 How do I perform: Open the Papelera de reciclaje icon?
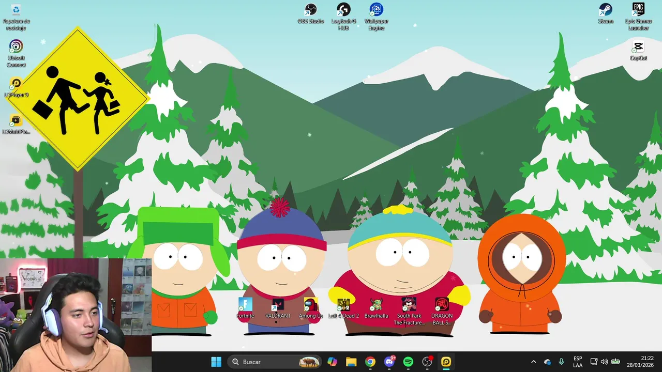[16, 17]
